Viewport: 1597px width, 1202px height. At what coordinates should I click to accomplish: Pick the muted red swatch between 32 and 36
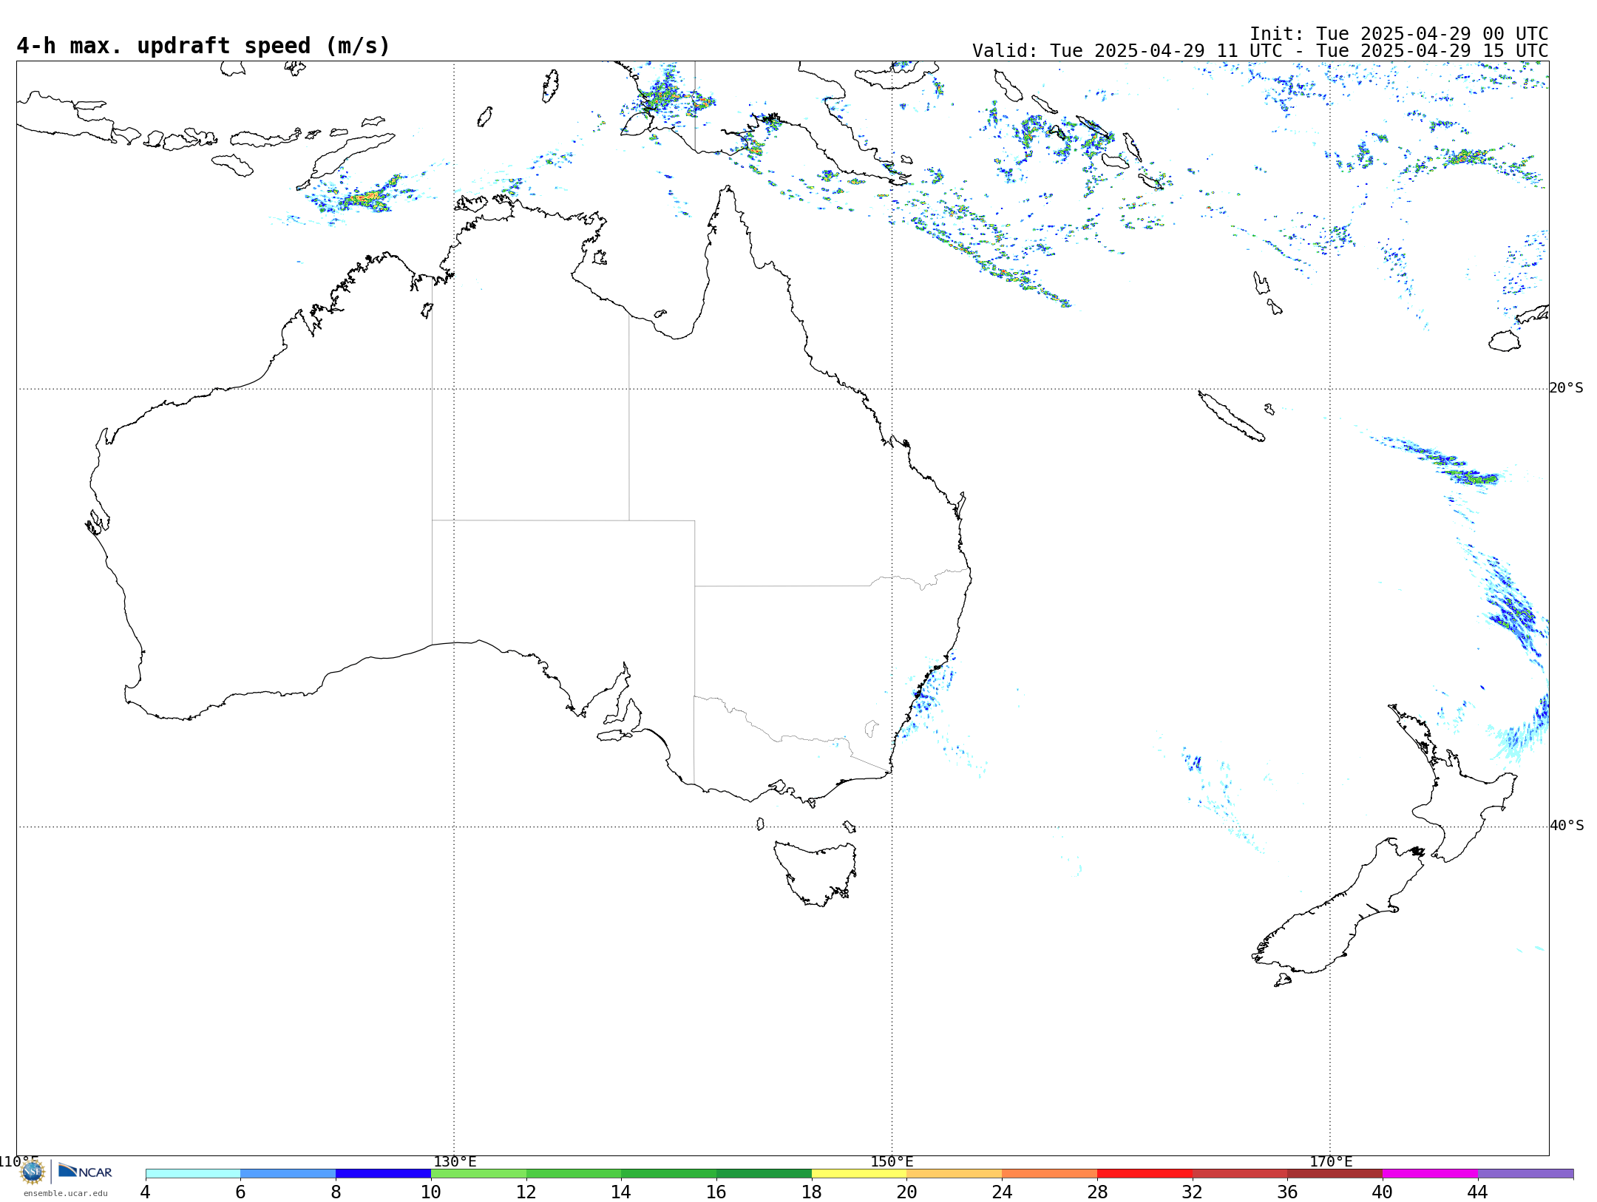coord(1240,1173)
